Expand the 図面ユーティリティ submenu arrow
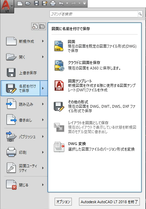The height and width of the screenshot is (209, 146). [43, 168]
